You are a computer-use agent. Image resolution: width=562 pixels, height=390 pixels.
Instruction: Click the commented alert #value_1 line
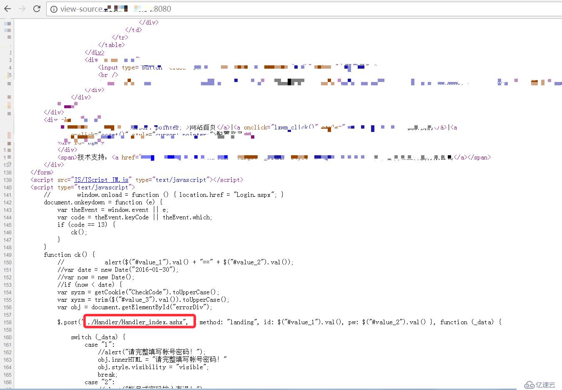pyautogui.click(x=176, y=262)
